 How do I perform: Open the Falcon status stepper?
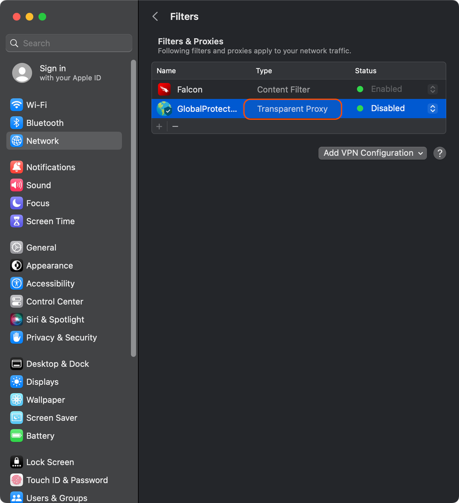click(432, 89)
